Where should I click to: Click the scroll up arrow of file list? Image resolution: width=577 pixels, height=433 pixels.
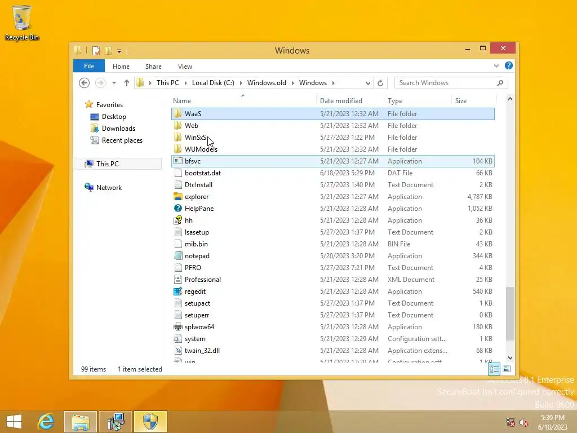(510, 99)
